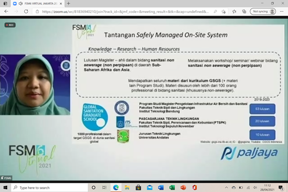Click the speaker video thumbnail
This screenshot has height=192, width=288.
(35, 85)
